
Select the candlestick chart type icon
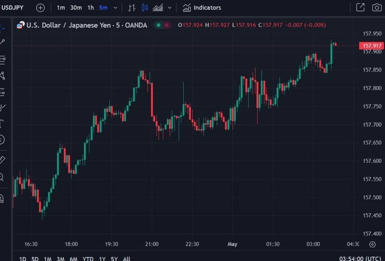tap(145, 7)
